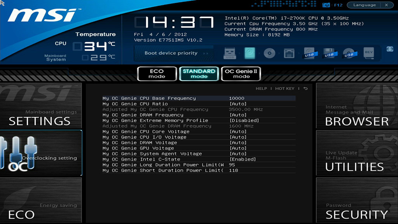Change Extreme Memory Profile [Disabled] setting
Viewport: 398px width, 224px height.
244,121
